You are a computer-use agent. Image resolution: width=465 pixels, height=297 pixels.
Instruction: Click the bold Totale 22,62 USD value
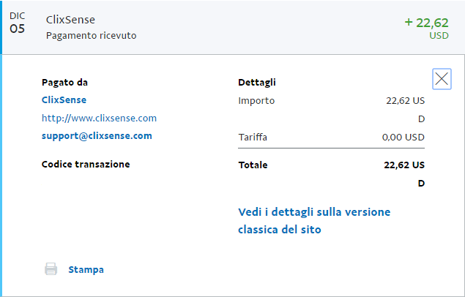coord(404,174)
